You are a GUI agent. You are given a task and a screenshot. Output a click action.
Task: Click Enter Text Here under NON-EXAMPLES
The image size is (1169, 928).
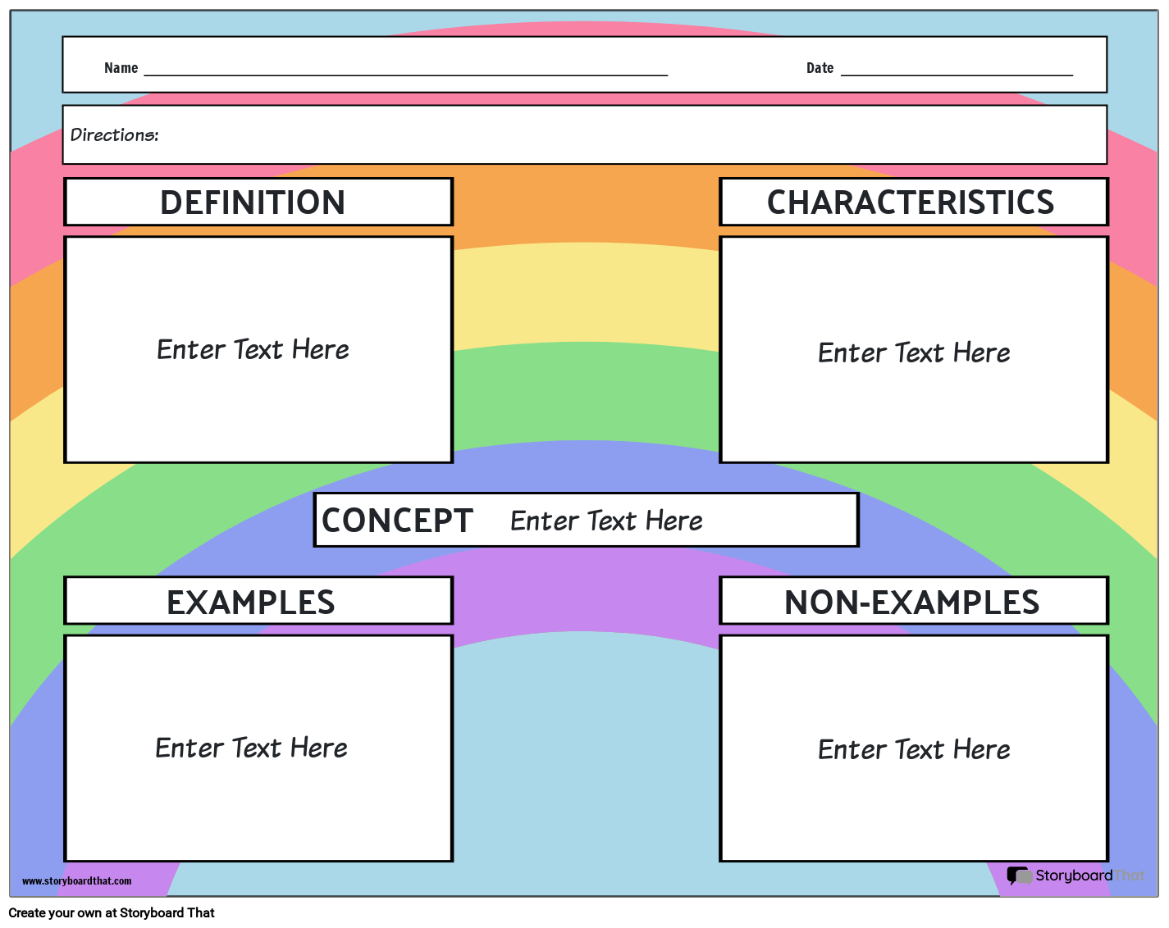914,749
